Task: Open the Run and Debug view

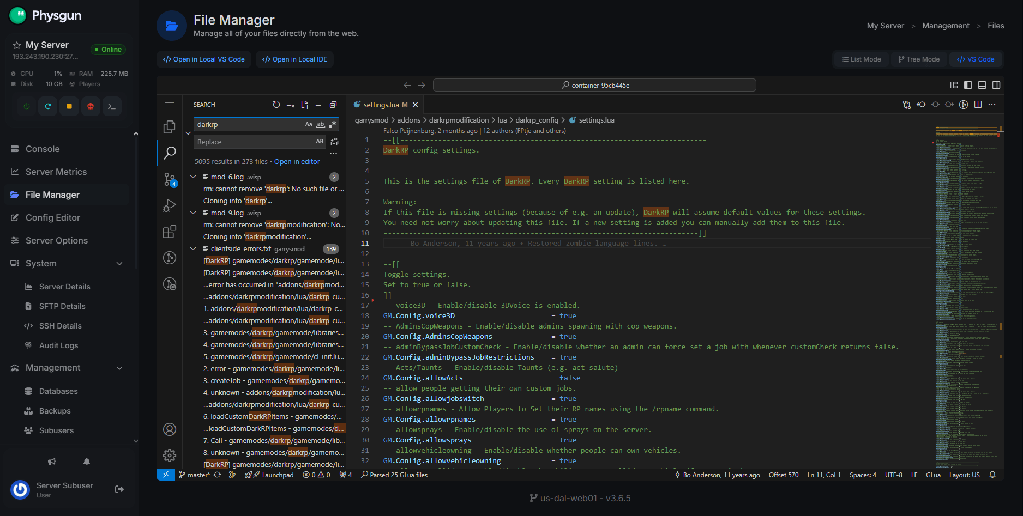Action: click(170, 205)
